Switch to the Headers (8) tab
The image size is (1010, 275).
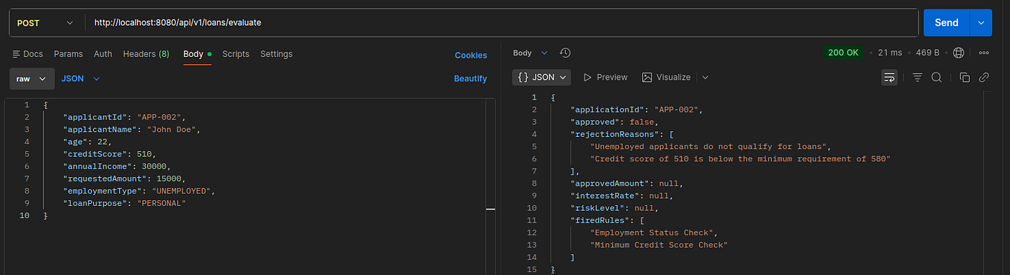[x=146, y=54]
